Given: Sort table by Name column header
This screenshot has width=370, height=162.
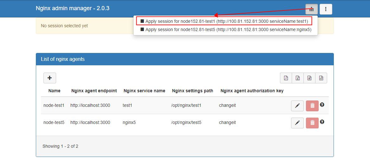Looking at the screenshot, I should pyautogui.click(x=54, y=91).
